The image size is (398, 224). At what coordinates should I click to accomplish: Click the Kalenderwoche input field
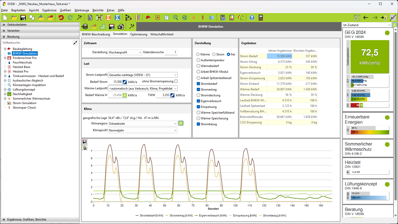click(x=171, y=52)
